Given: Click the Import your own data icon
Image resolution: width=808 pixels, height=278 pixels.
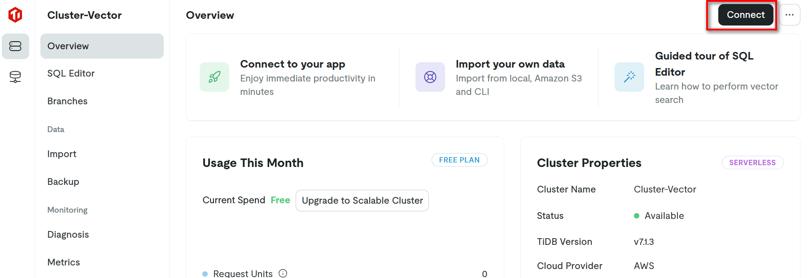Looking at the screenshot, I should [430, 77].
